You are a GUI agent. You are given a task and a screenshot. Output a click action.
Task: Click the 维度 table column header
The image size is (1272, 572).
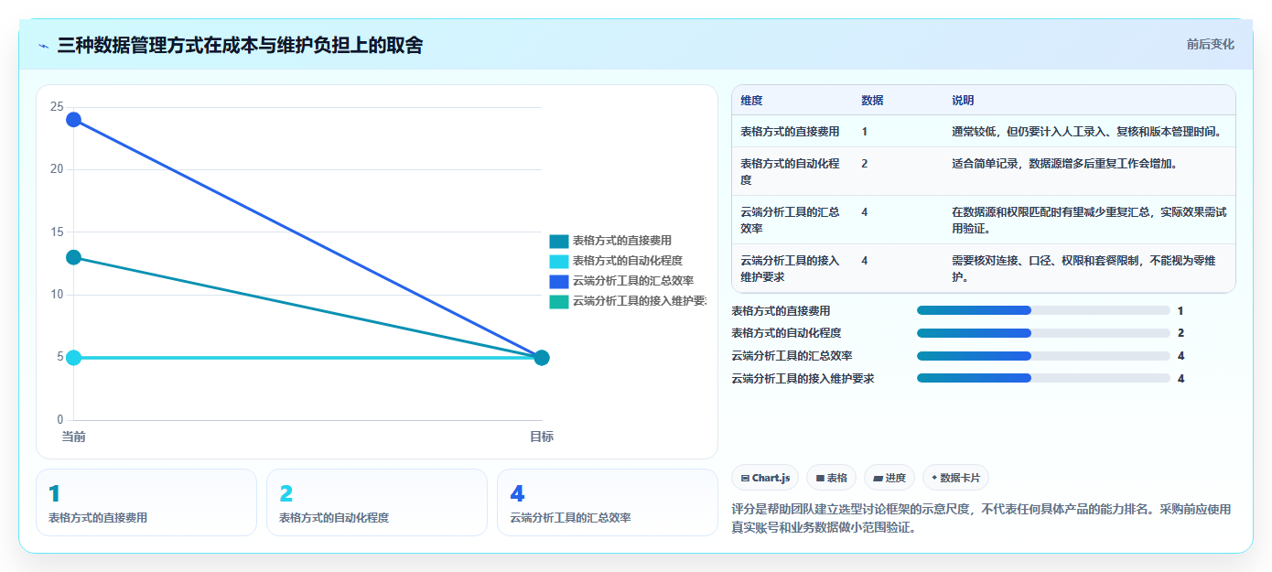tap(751, 101)
